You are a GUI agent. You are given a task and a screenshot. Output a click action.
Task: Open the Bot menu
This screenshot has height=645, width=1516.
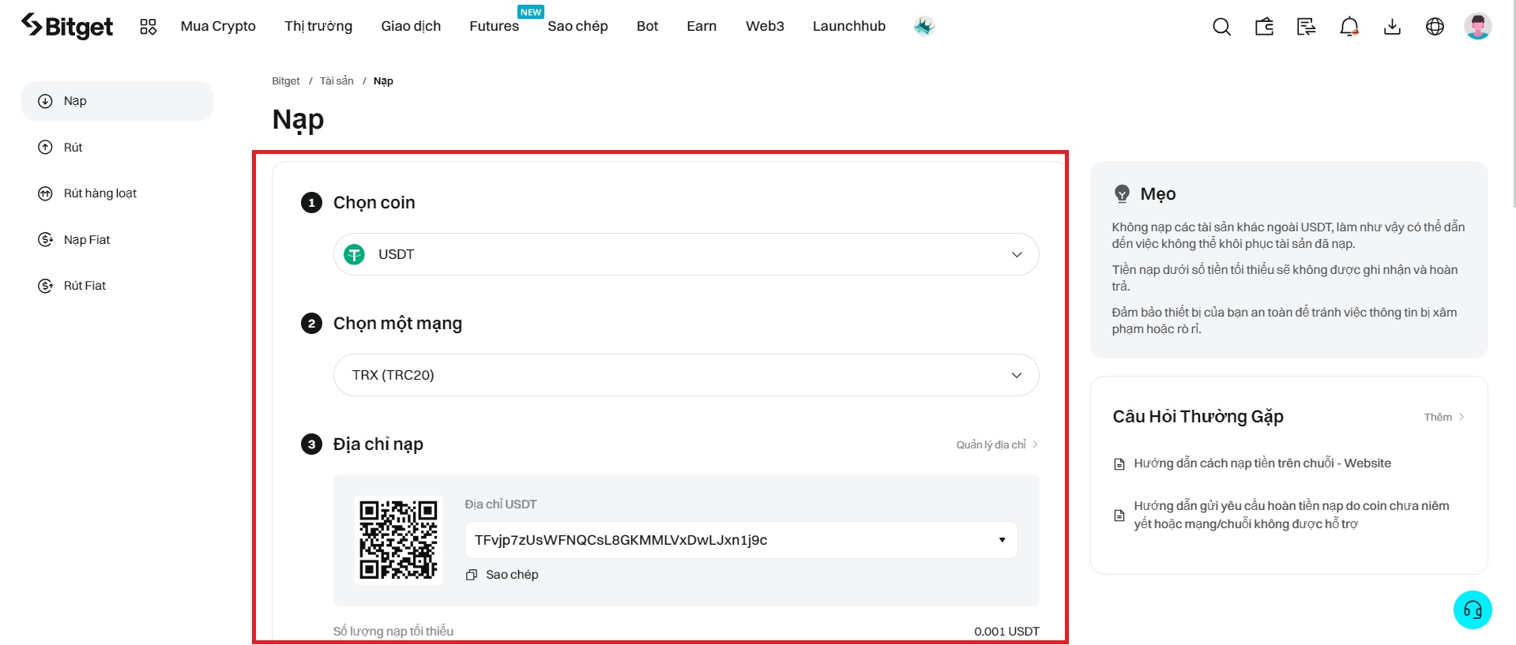pyautogui.click(x=647, y=26)
